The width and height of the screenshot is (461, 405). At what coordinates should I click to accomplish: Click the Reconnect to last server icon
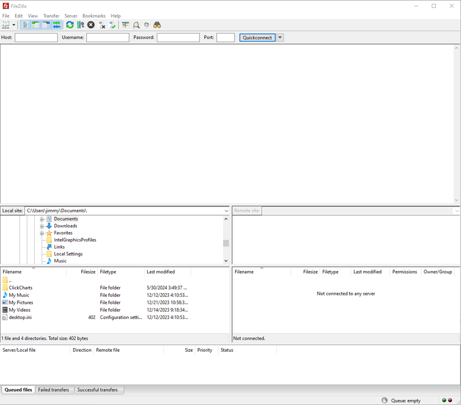(x=112, y=25)
